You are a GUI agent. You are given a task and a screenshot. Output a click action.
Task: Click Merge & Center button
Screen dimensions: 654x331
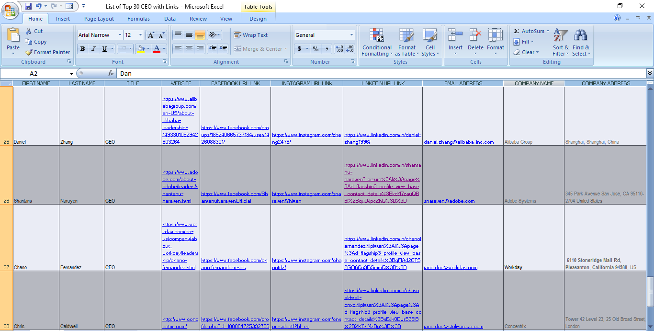pyautogui.click(x=260, y=49)
